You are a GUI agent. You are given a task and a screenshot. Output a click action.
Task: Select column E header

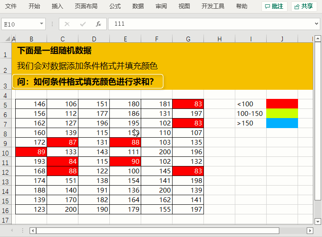125,39
